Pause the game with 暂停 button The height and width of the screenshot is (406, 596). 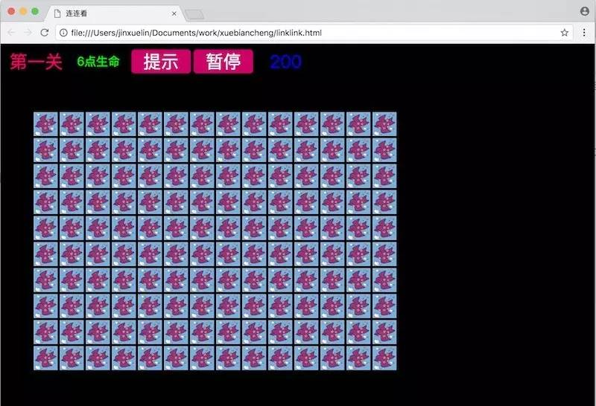tap(223, 62)
